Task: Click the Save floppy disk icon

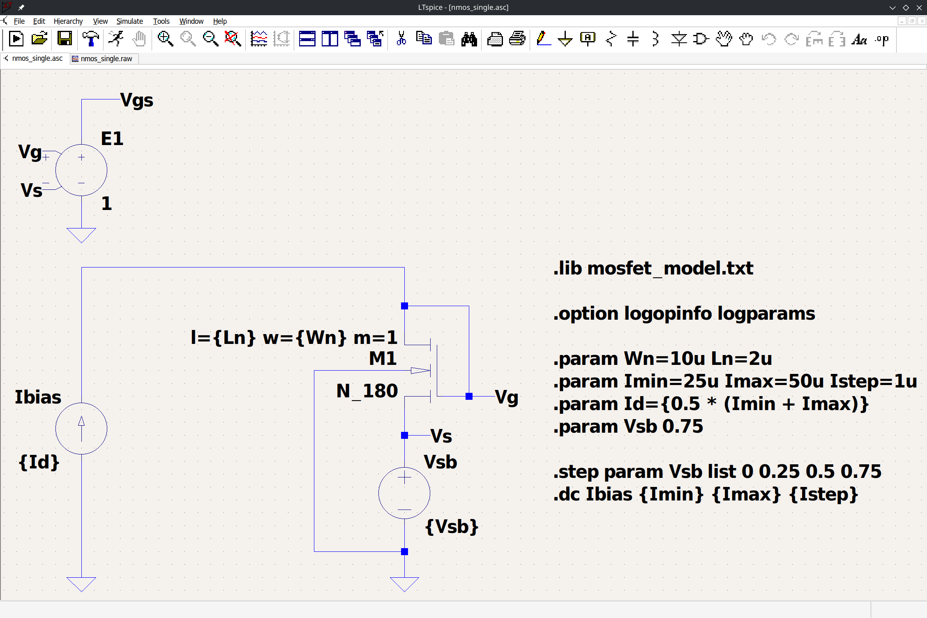Action: tap(65, 39)
